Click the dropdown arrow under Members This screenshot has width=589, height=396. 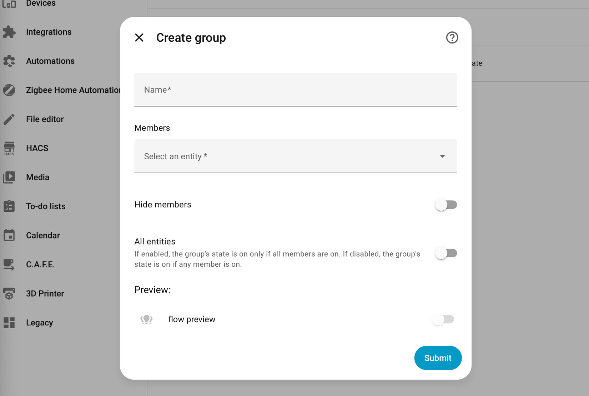pos(442,156)
